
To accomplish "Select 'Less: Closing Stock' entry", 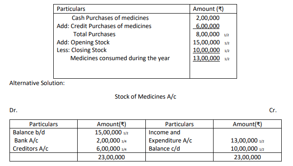I will [82, 50].
